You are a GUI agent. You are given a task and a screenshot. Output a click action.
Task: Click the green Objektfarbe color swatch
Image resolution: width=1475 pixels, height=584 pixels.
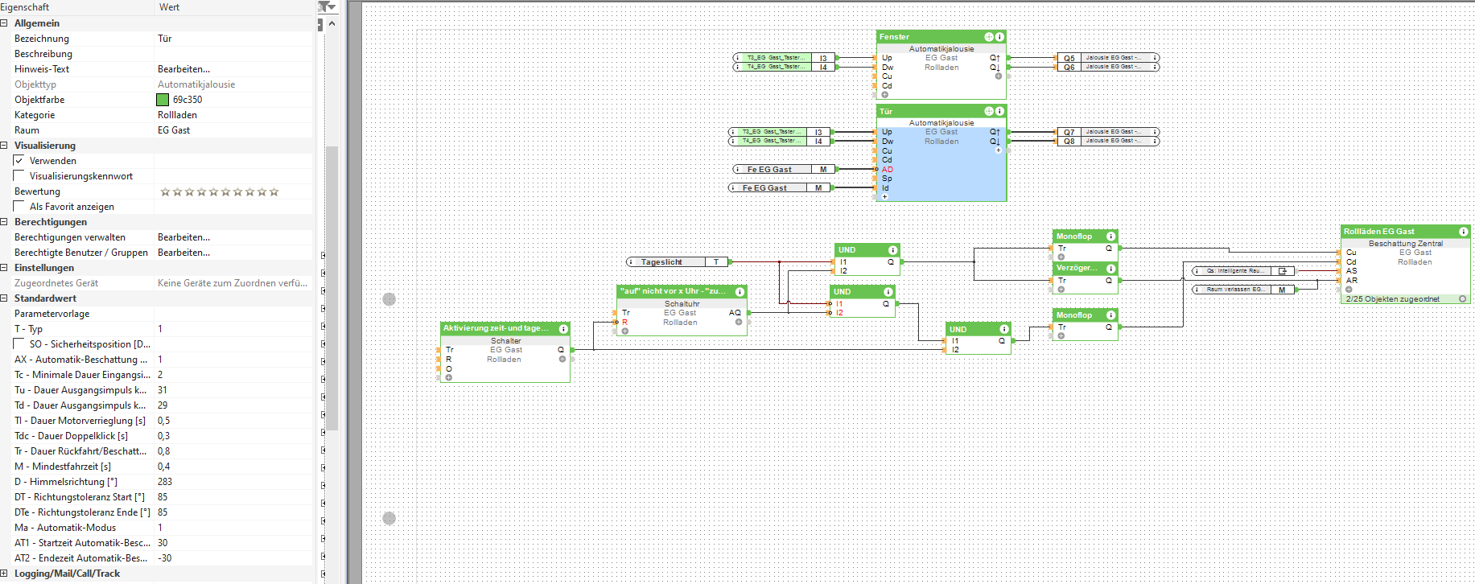163,100
